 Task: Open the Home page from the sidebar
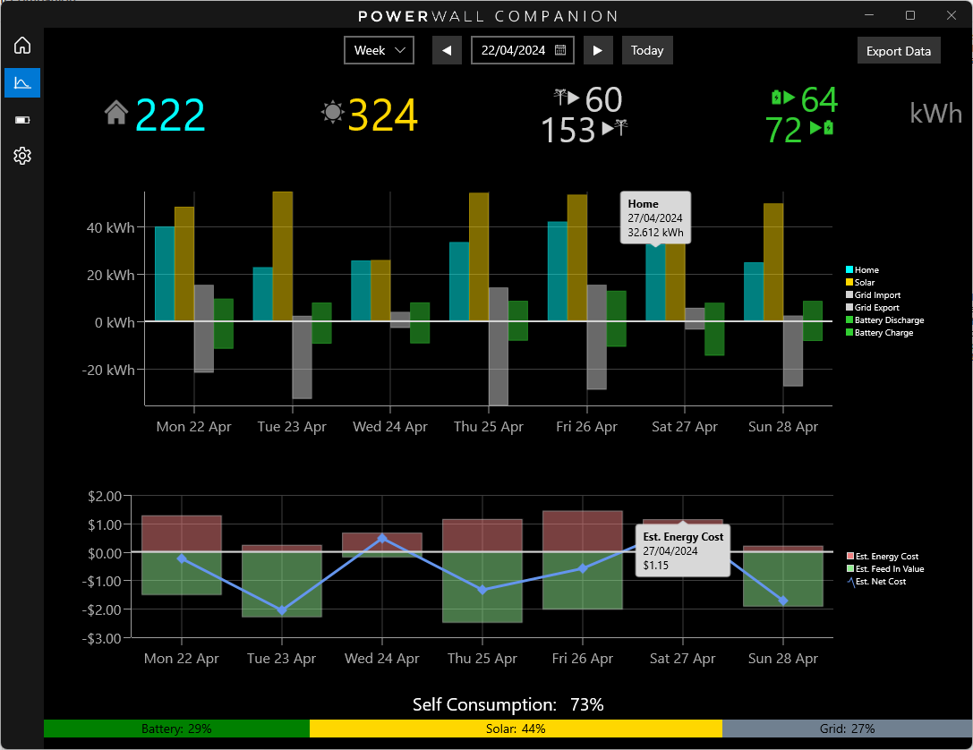(x=21, y=45)
